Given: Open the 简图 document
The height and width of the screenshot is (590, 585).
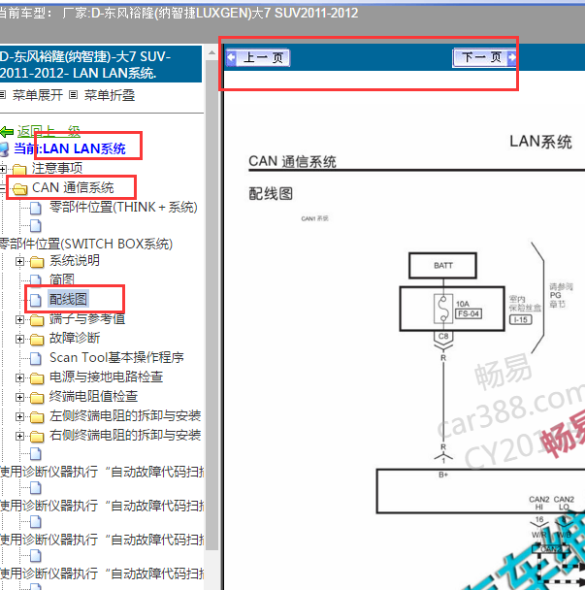Looking at the screenshot, I should (62, 279).
